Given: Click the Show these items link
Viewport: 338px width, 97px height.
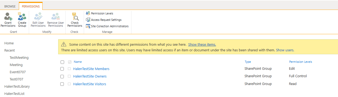Looking at the screenshot, I should (202, 45).
